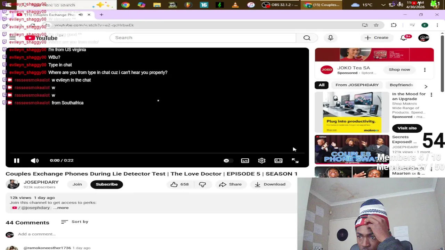Switch to the OBS 32.1.2 taskbar window
445x250 pixels.
point(280,5)
